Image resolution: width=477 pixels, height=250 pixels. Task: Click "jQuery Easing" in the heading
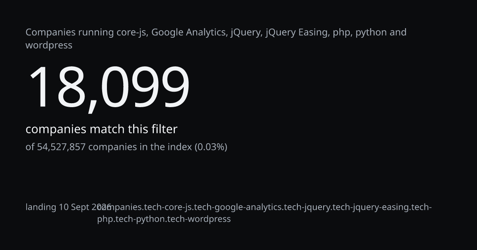click(x=297, y=33)
